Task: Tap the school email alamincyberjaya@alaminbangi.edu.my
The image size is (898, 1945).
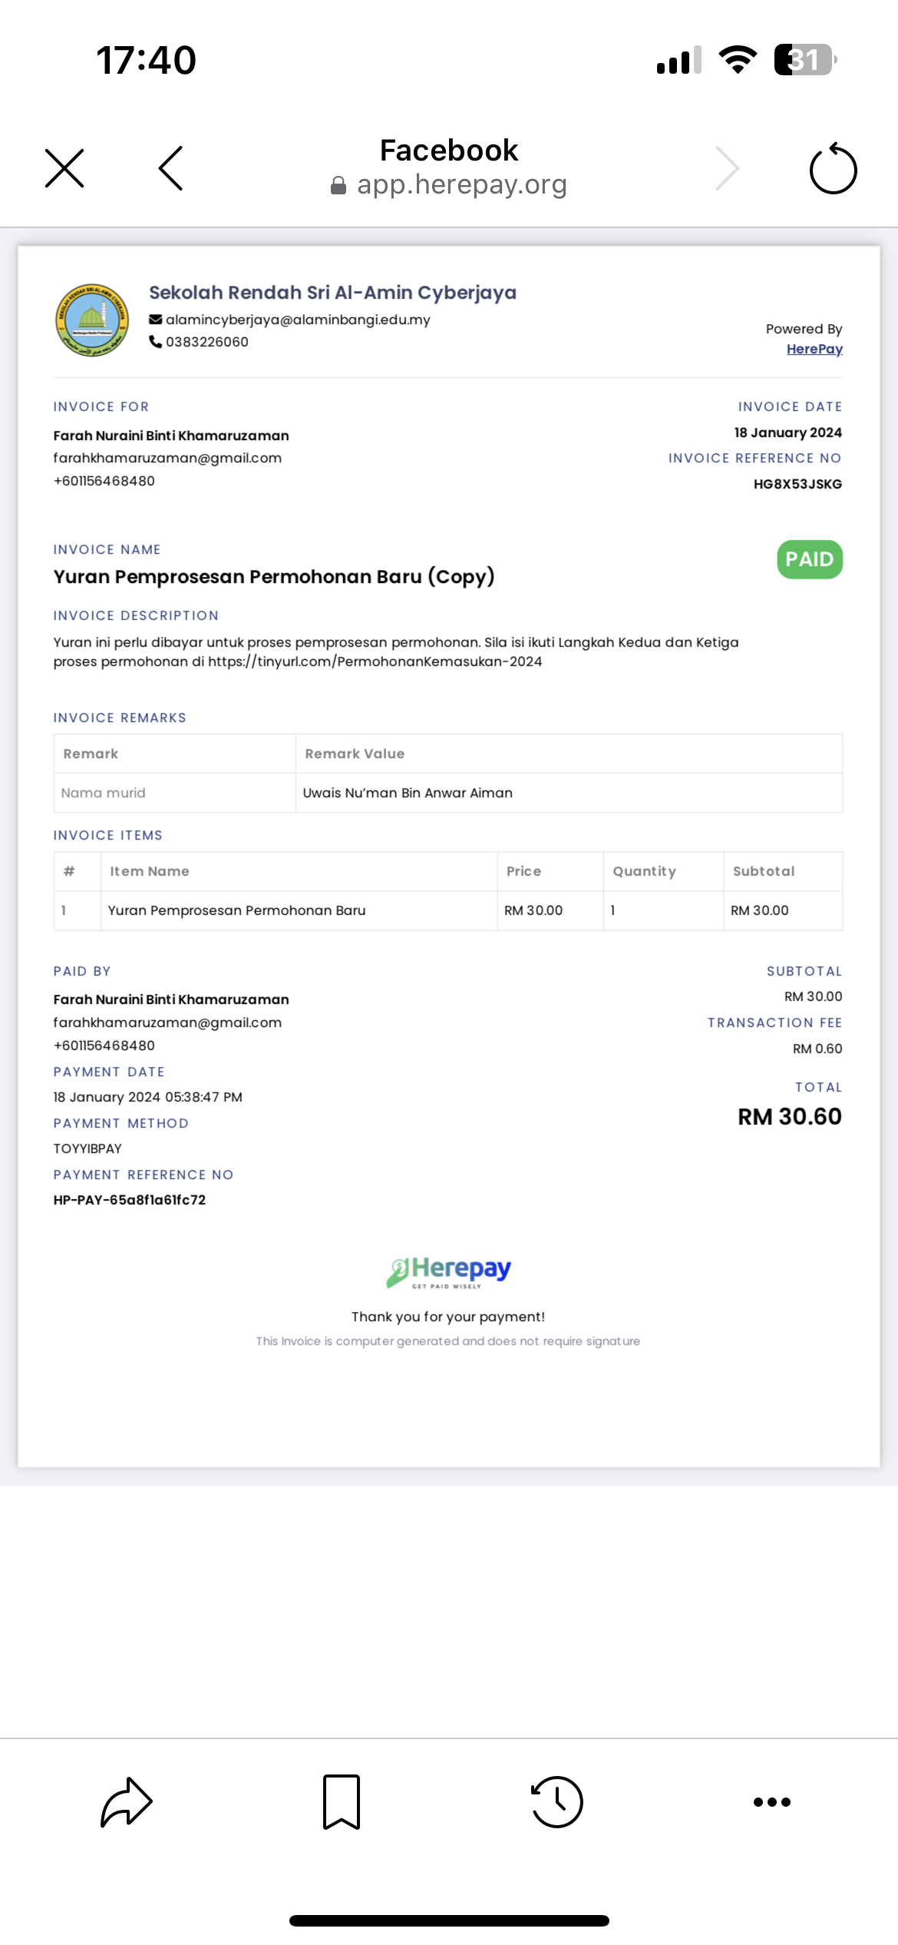Action: pyautogui.click(x=298, y=320)
